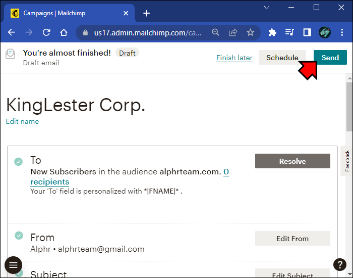Image resolution: width=353 pixels, height=278 pixels.
Task: Click the Mailchimp favicon in the tab
Action: [15, 13]
